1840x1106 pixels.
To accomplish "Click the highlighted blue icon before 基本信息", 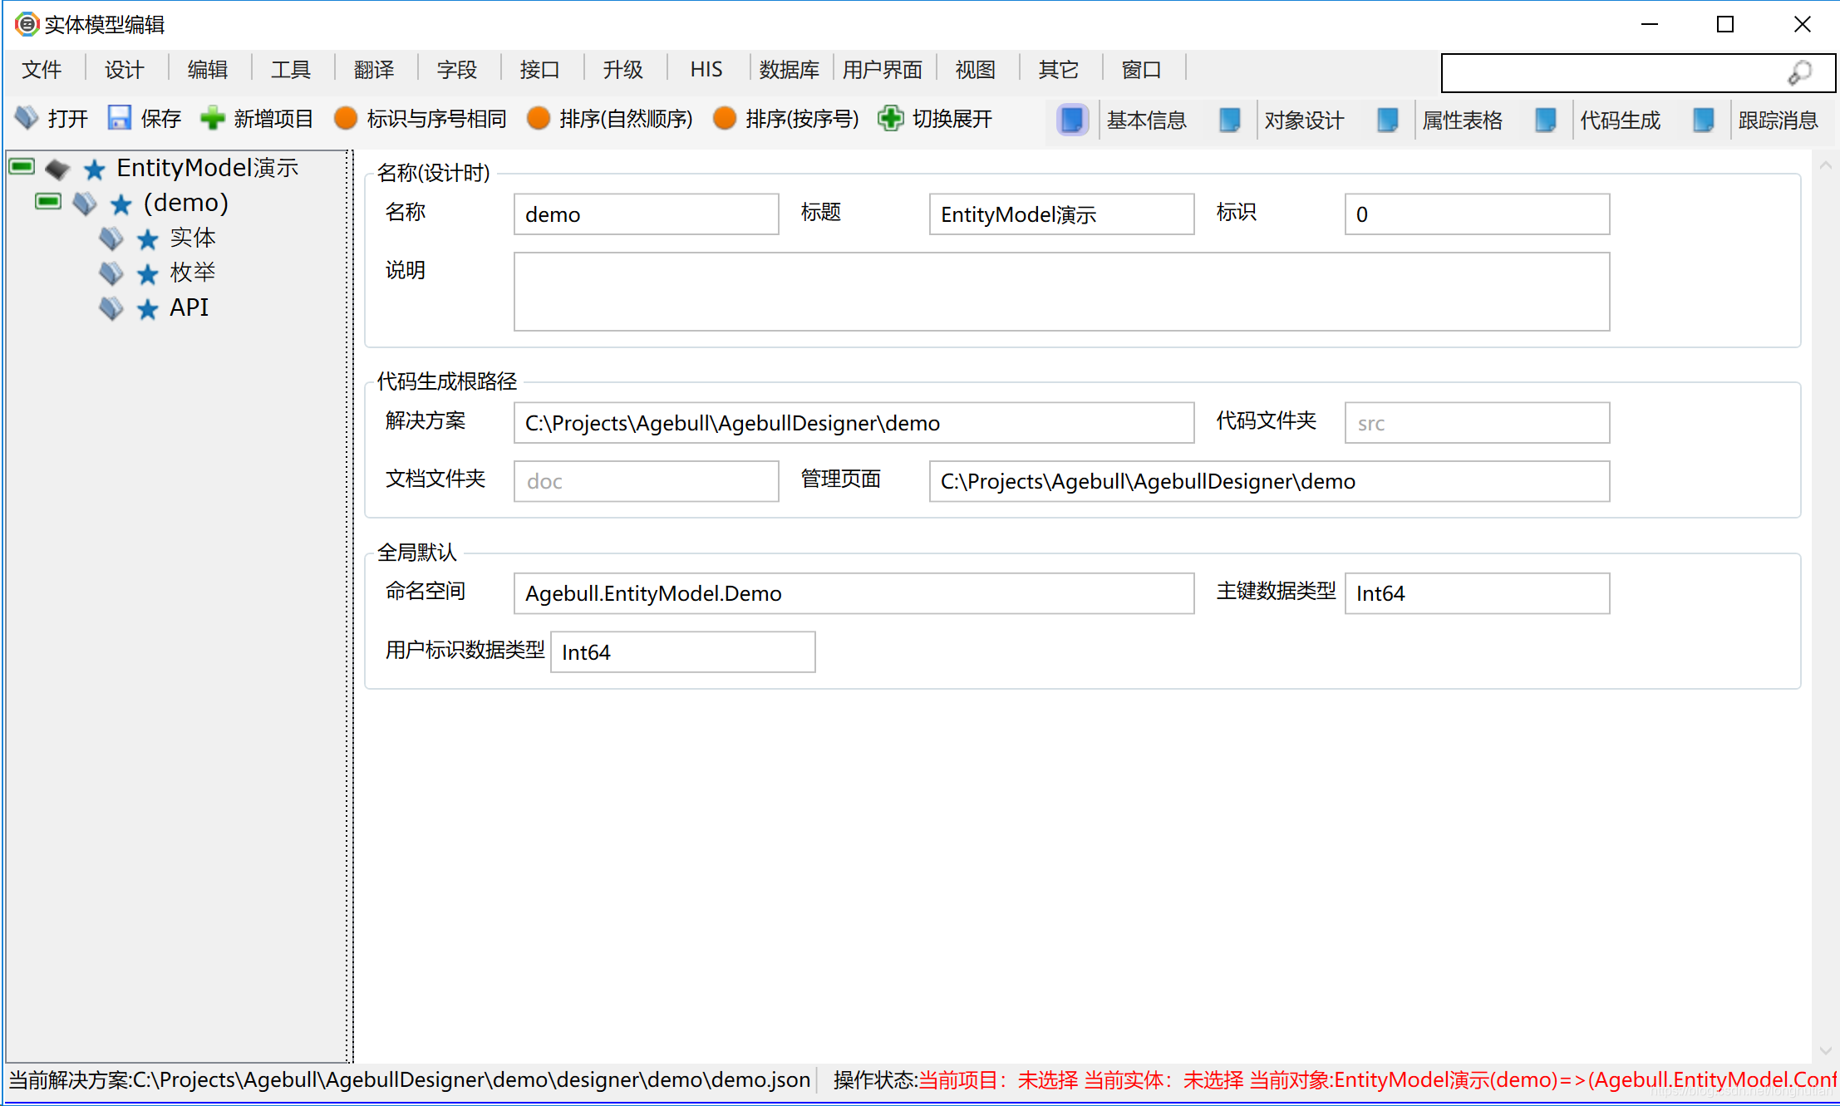I will pos(1072,120).
